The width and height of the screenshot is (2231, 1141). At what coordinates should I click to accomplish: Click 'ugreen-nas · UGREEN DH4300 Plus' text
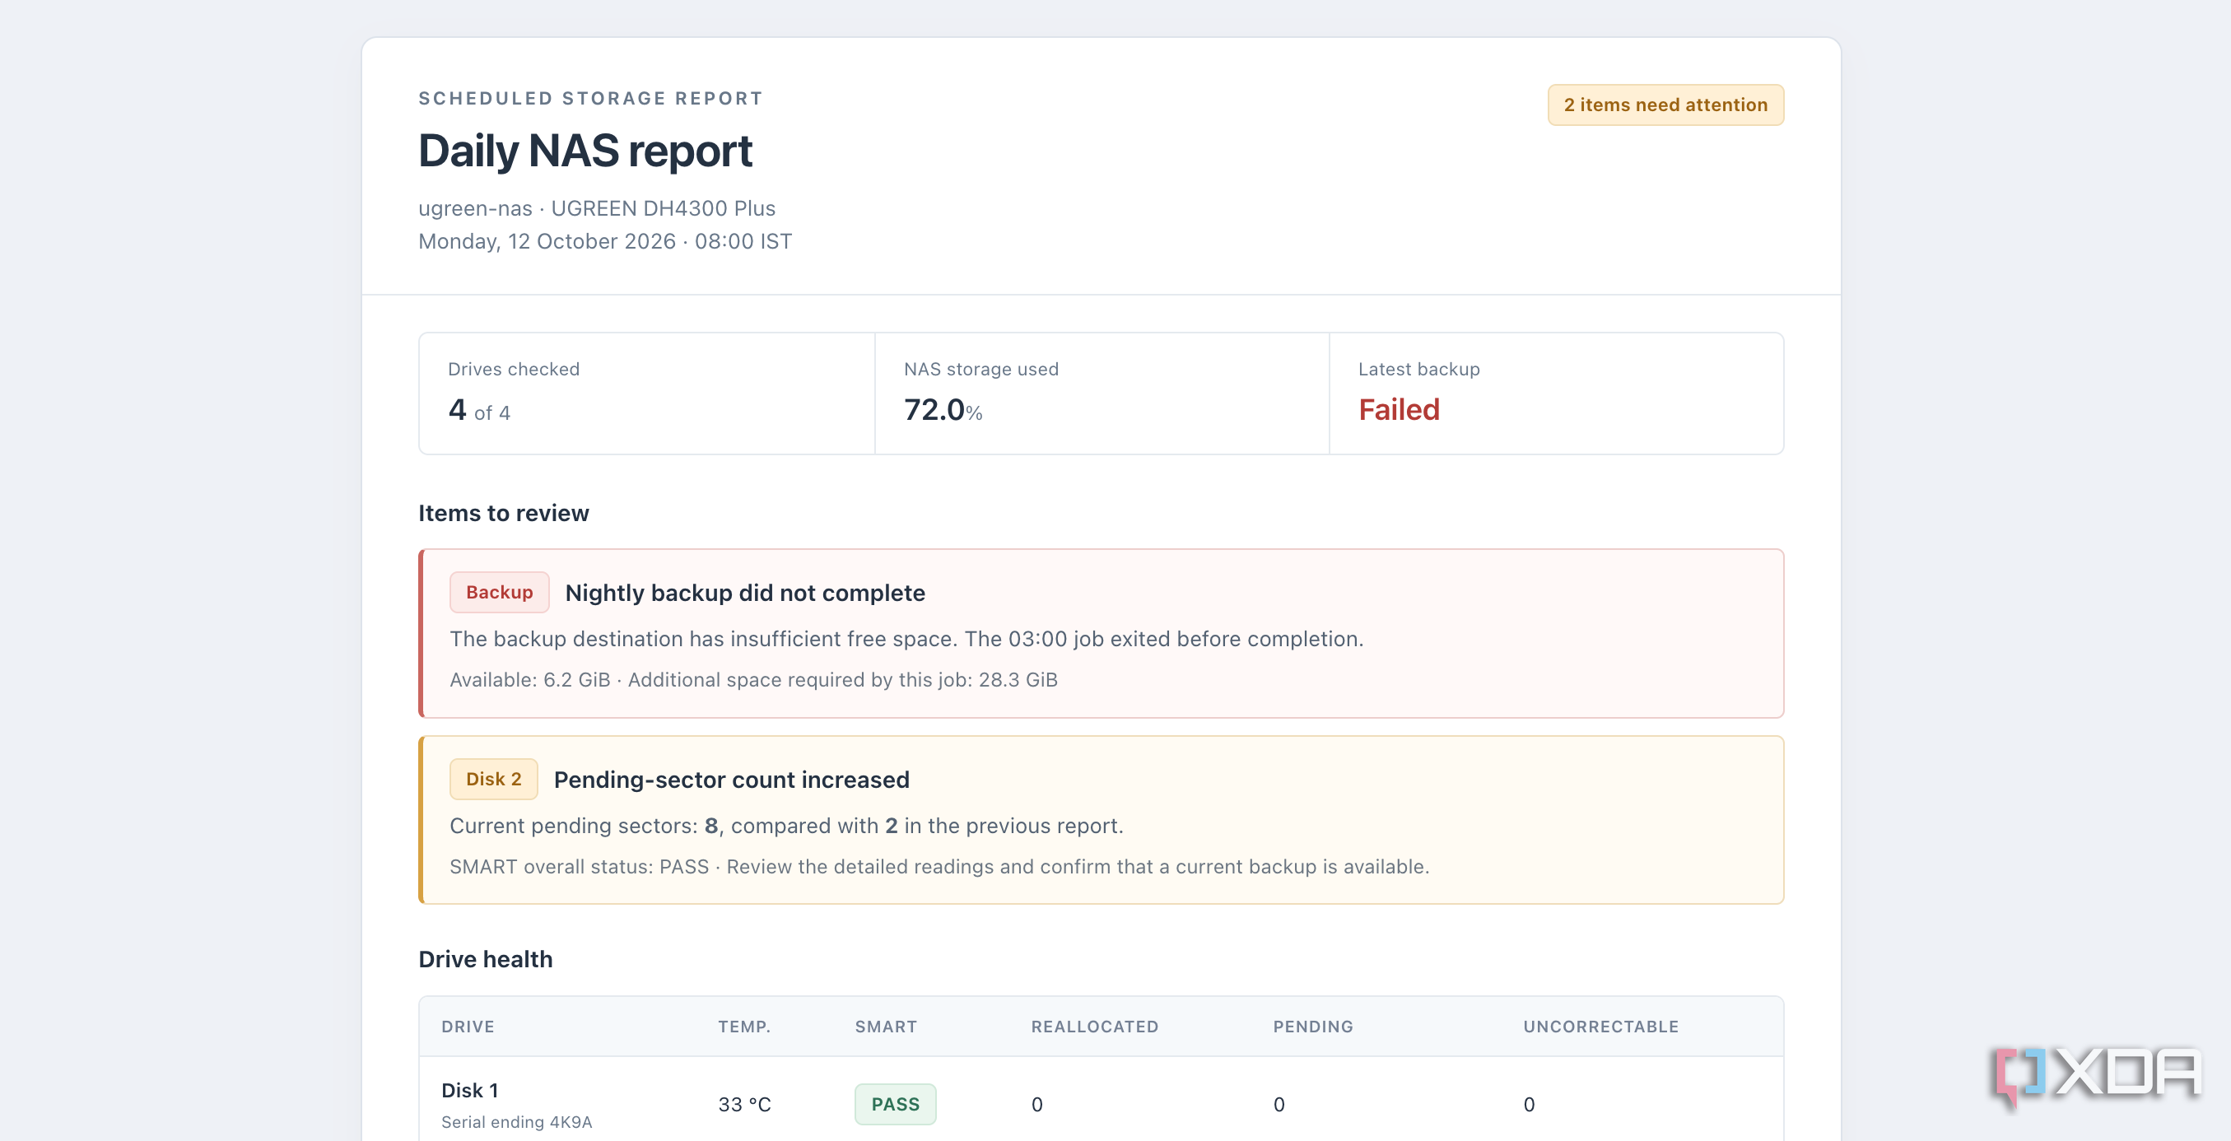coord(597,208)
